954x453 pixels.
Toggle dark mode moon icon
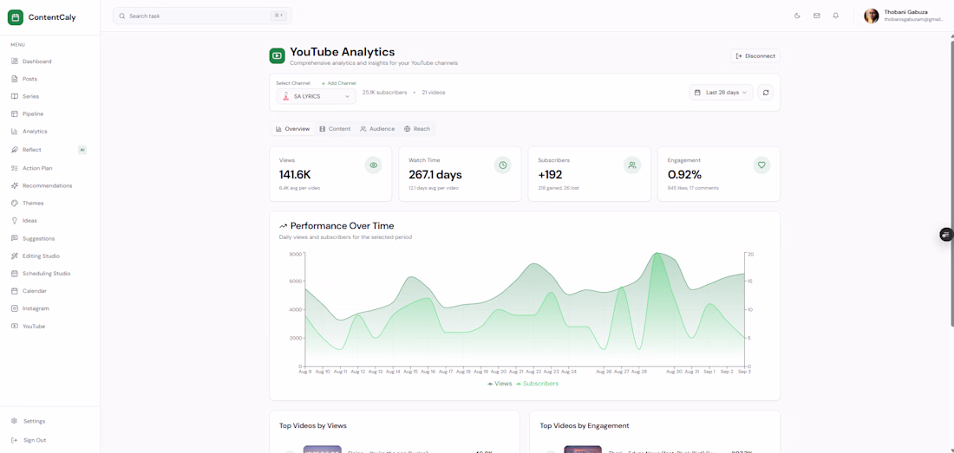pyautogui.click(x=797, y=16)
